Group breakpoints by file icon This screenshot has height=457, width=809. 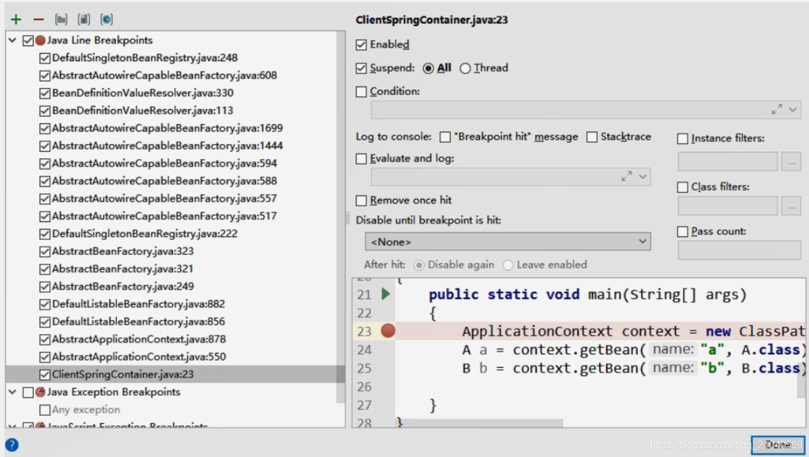point(84,20)
